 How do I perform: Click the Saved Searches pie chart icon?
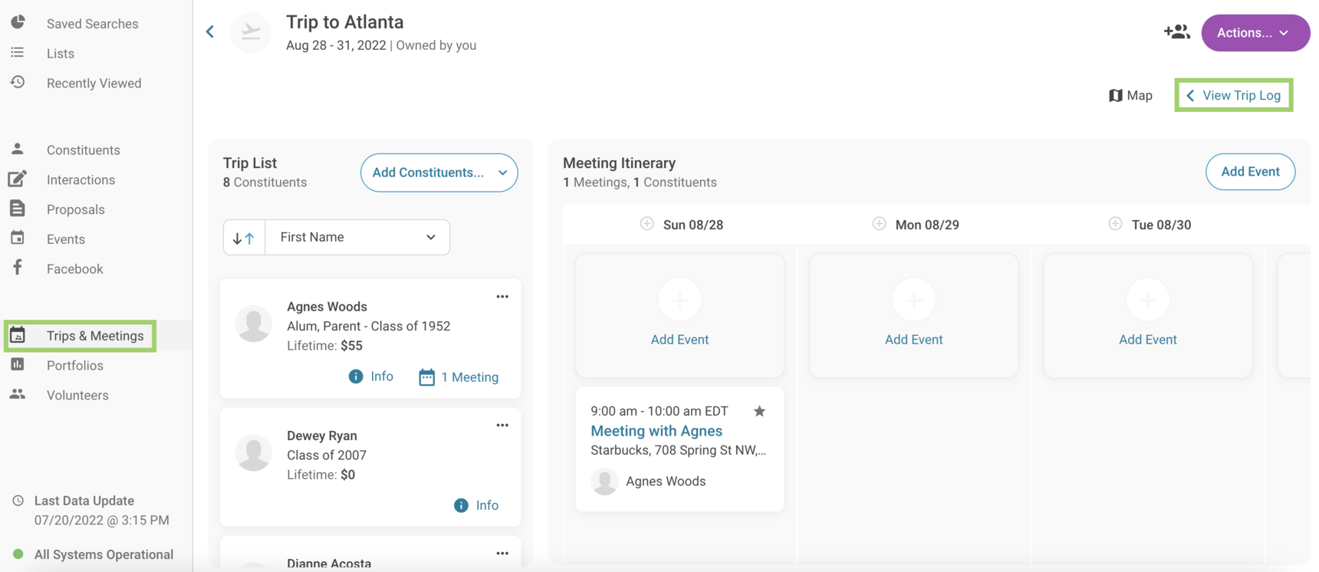18,22
